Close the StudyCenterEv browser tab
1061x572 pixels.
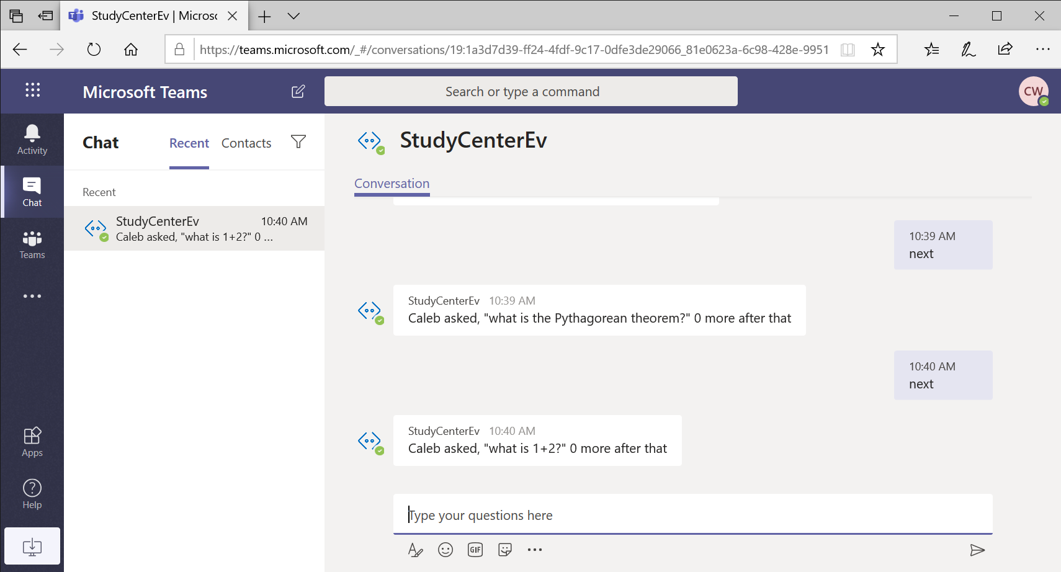tap(233, 16)
